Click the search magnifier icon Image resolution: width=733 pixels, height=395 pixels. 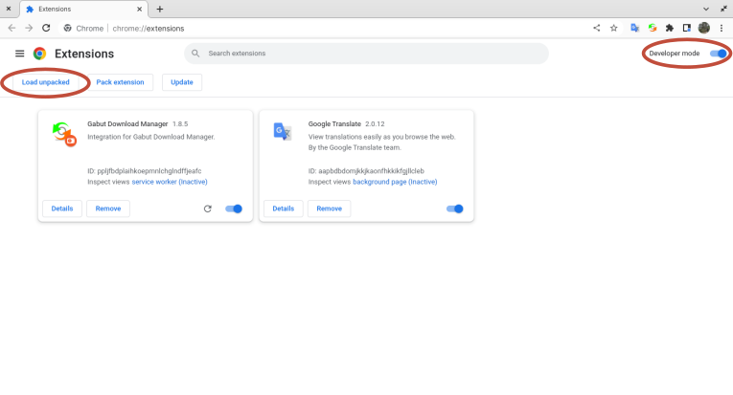[195, 54]
